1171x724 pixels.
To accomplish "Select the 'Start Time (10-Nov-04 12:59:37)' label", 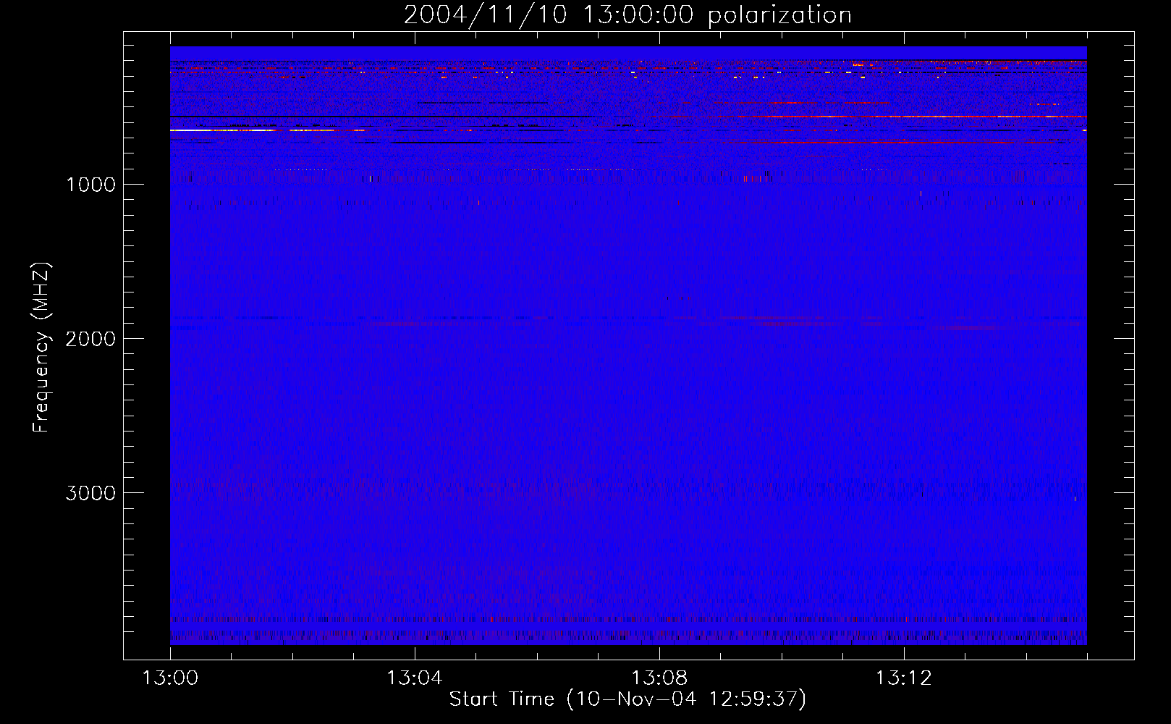I will (627, 699).
